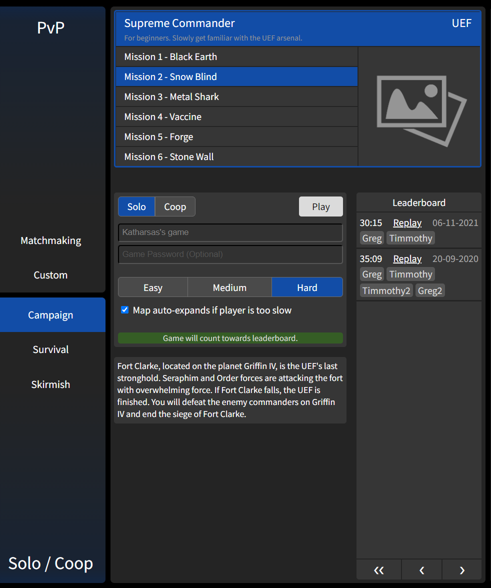Screen dimensions: 491x588
Task: Pick Mission 5 - Forge
Action: coord(236,137)
